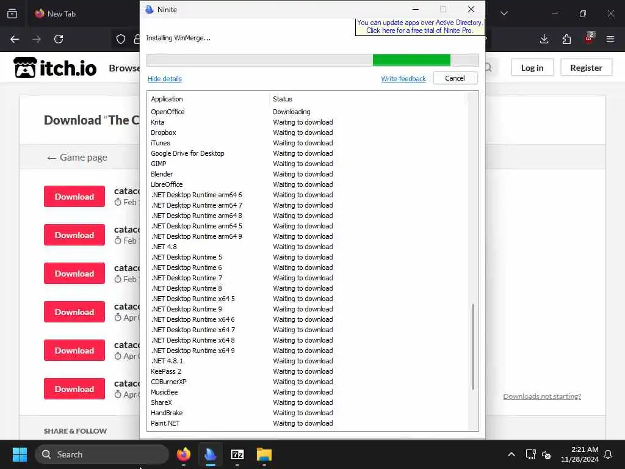Open File Explorer from taskbar
The image size is (625, 469).
[264, 454]
